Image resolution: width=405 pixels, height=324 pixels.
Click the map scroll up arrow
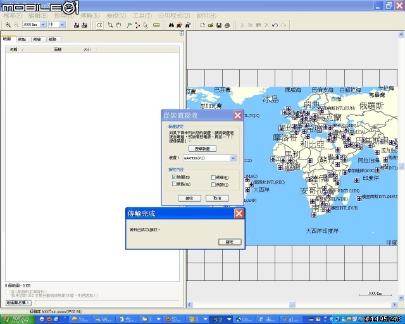click(x=401, y=34)
